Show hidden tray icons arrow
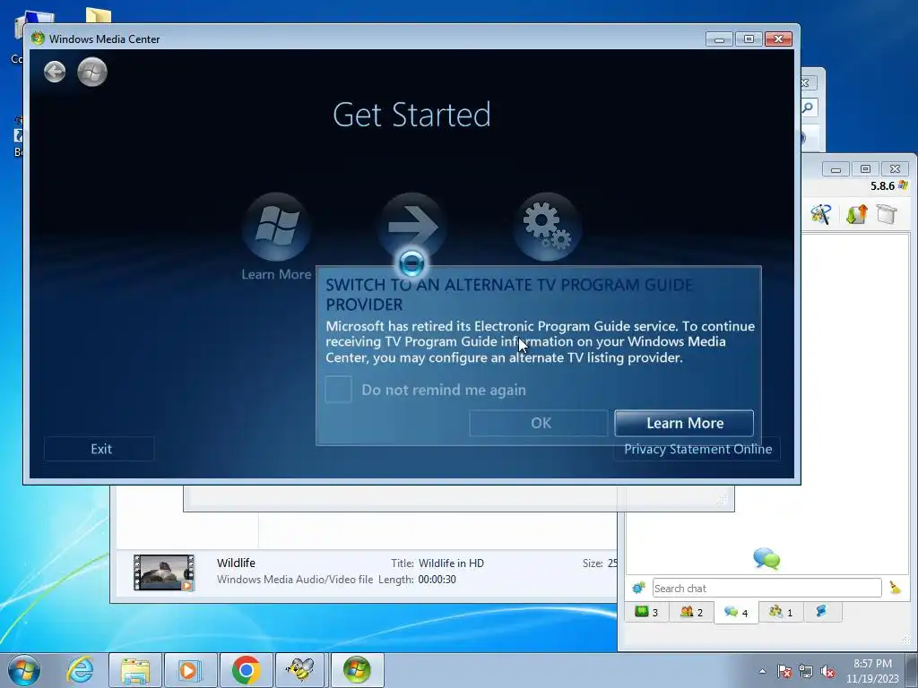The height and width of the screenshot is (688, 918). [762, 671]
